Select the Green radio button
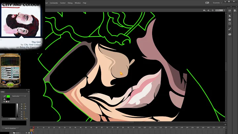This screenshot has height=134, width=238. coord(20,114)
